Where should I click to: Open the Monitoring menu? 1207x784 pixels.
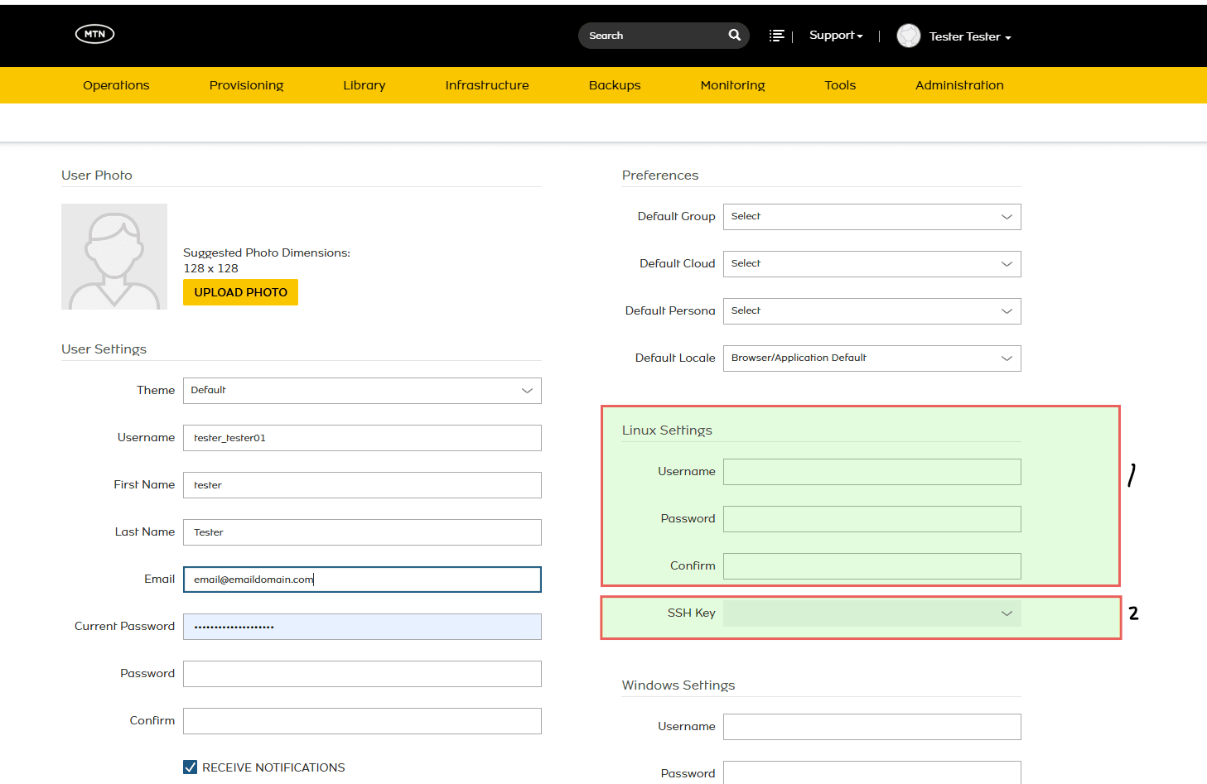coord(732,85)
